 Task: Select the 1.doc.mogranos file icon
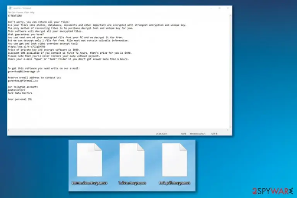(132, 160)
